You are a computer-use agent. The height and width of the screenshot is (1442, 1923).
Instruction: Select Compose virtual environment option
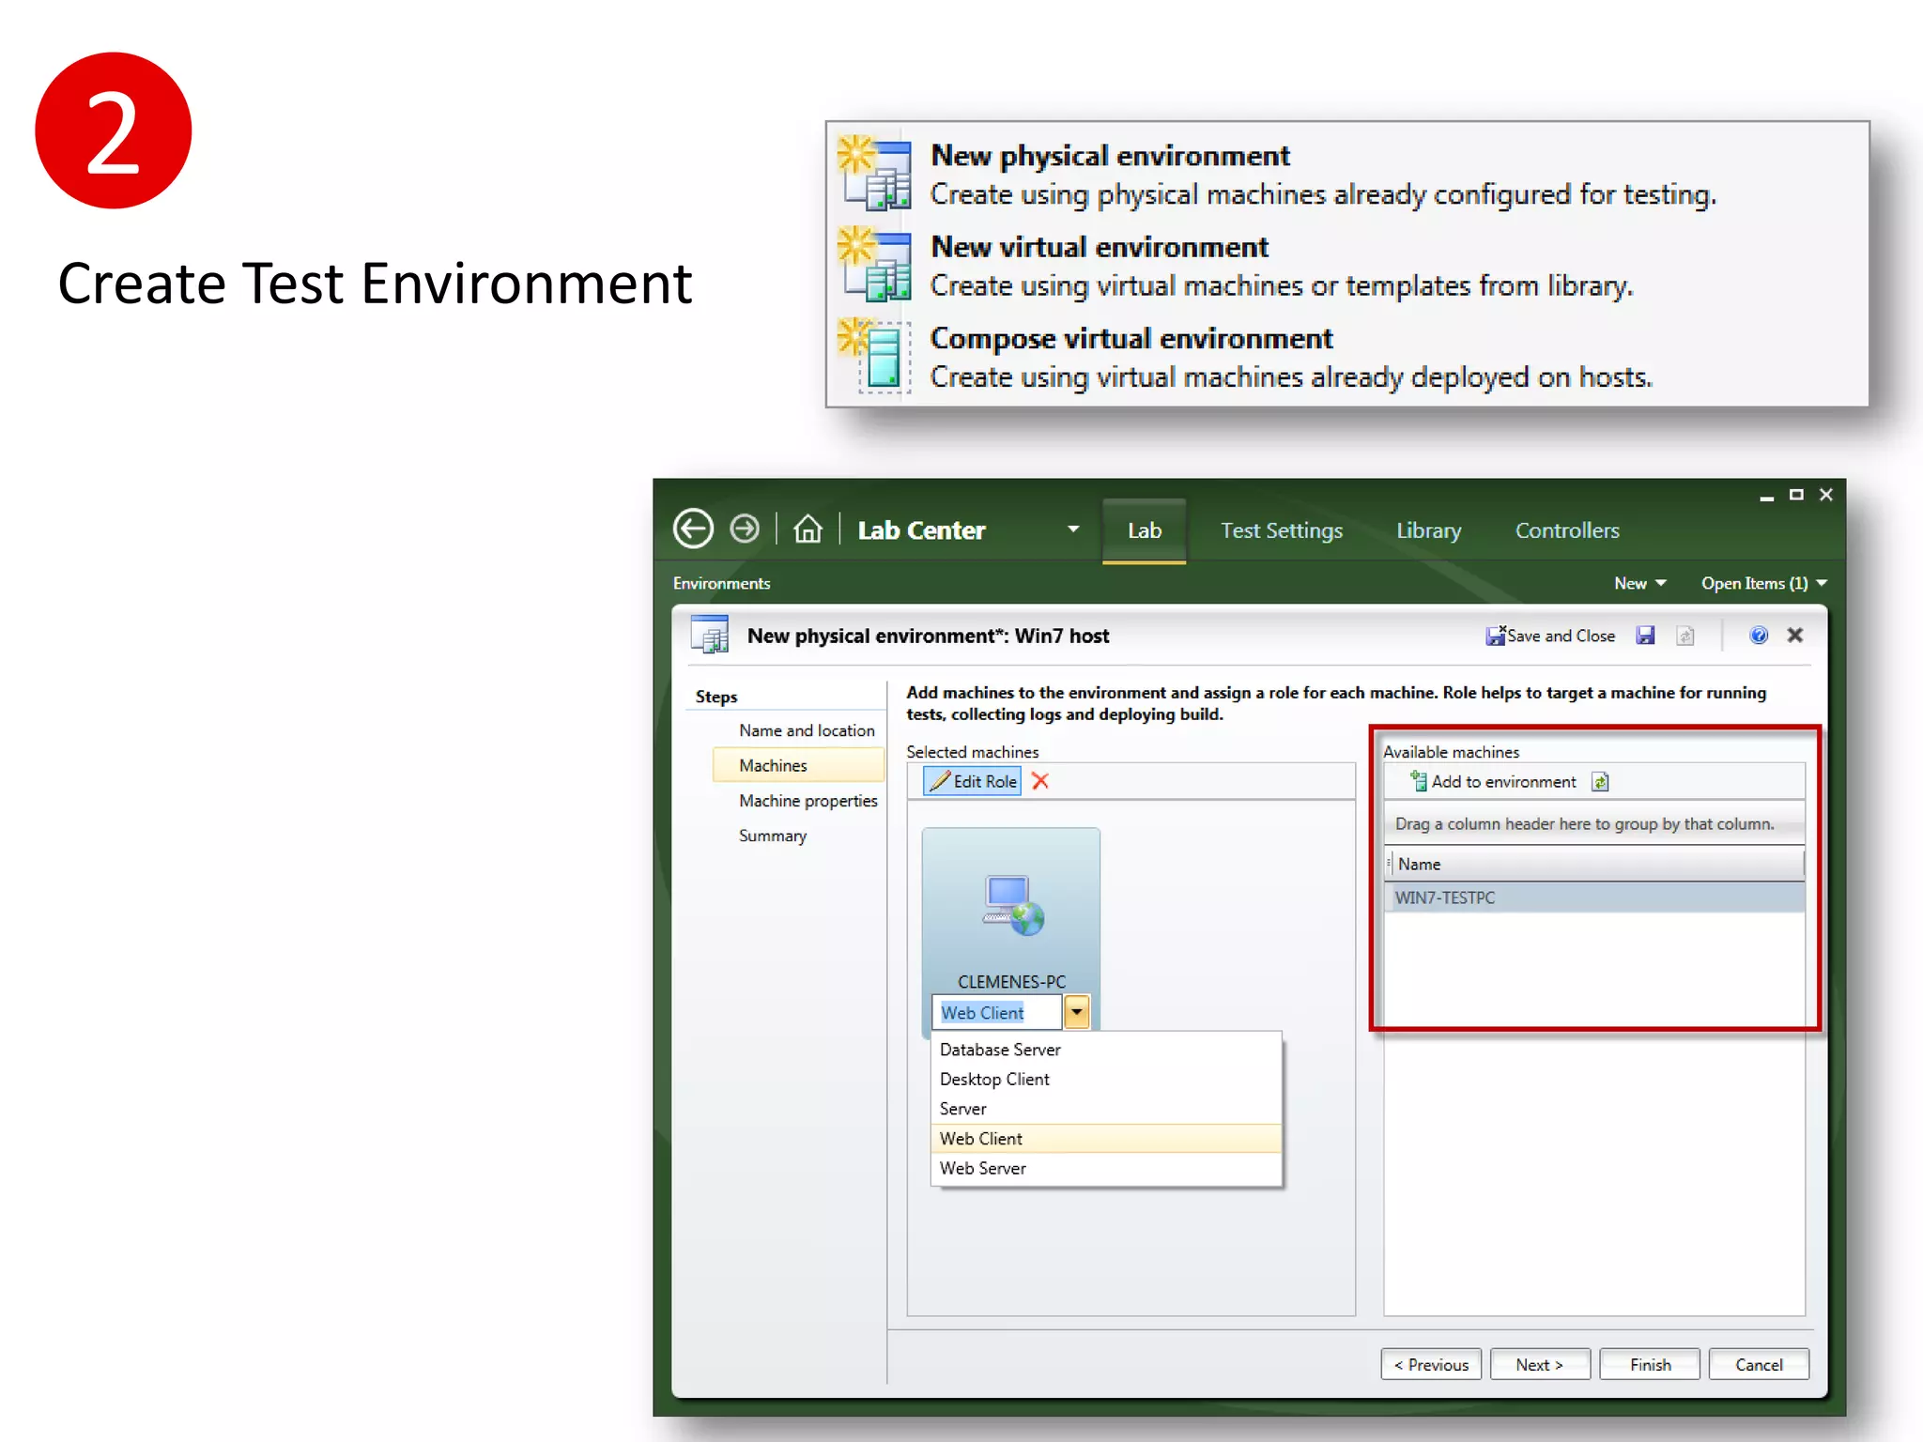1347,357
